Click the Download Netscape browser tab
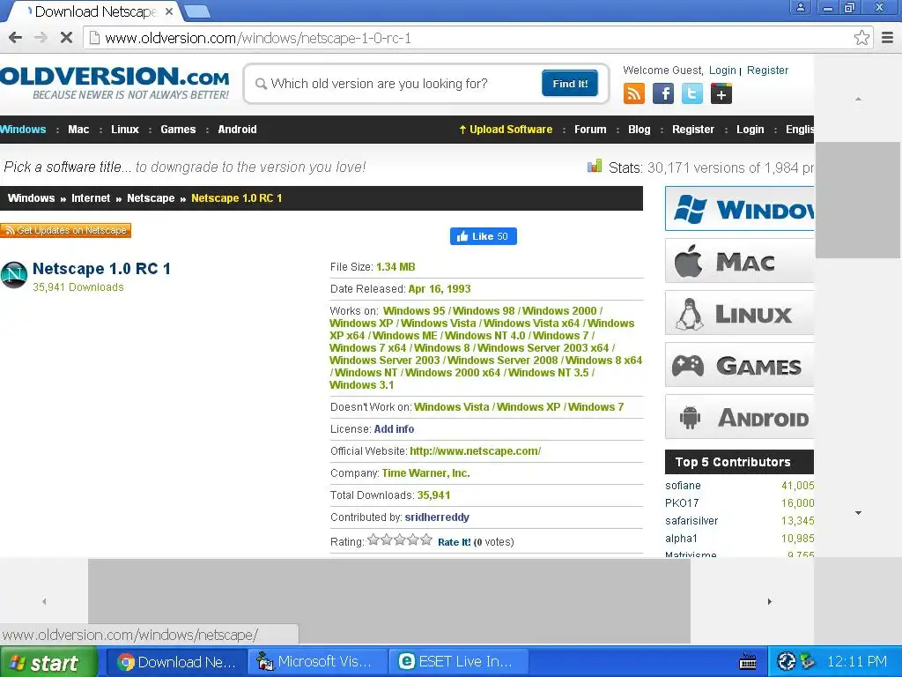Image resolution: width=902 pixels, height=677 pixels. click(x=95, y=11)
